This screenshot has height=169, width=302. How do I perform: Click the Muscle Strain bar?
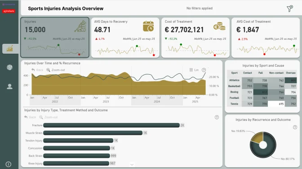click(93, 133)
